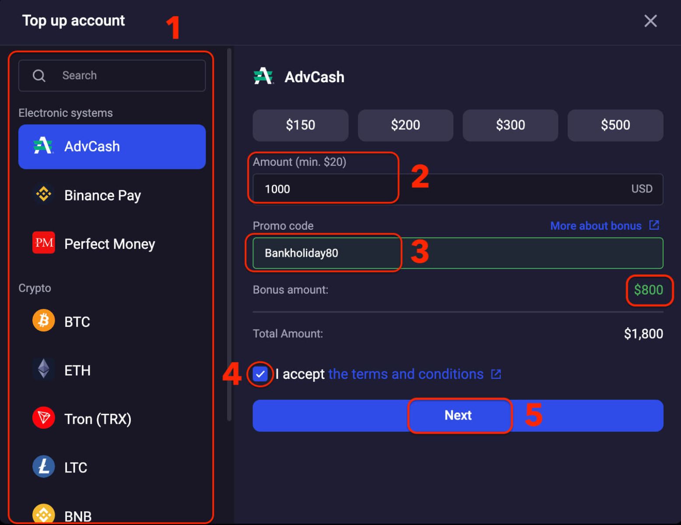Select the ETH crypto icon
The width and height of the screenshot is (681, 525).
tap(44, 369)
